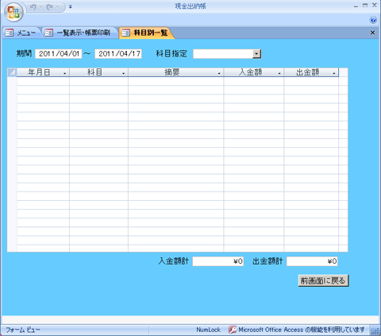Open the round Office button menu
This screenshot has height=336, width=381.
pyautogui.click(x=13, y=12)
